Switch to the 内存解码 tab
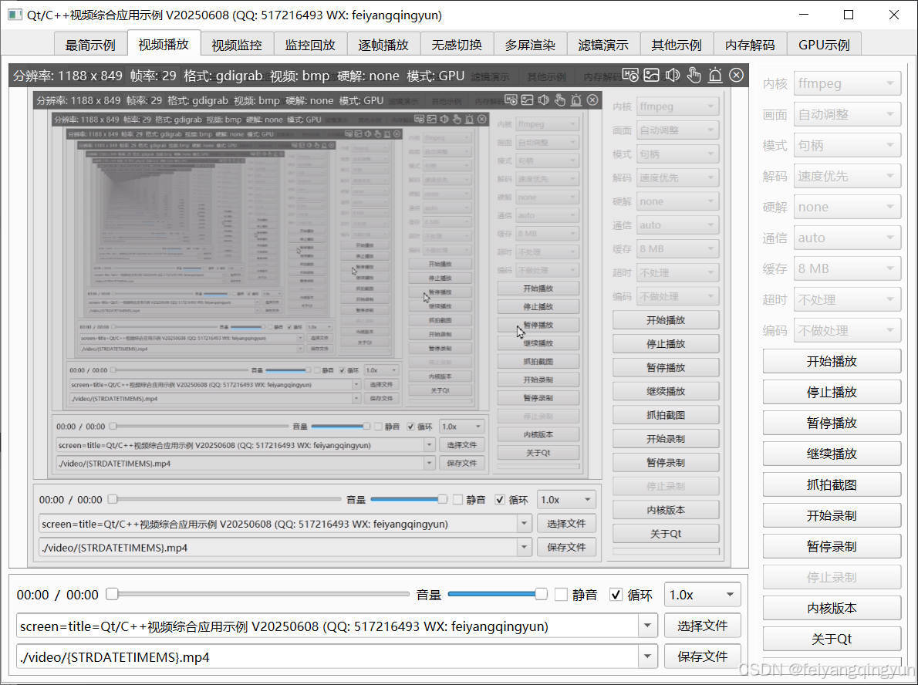Viewport: 918px width, 685px height. [x=750, y=45]
